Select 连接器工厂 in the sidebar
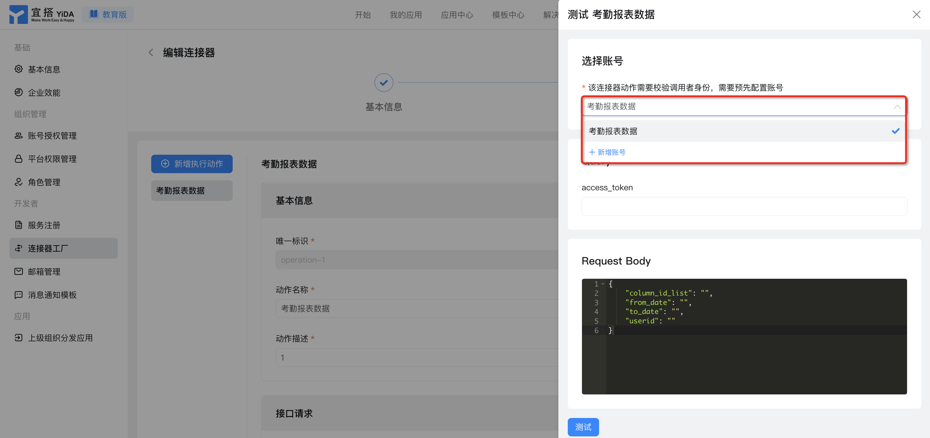 tap(64, 248)
